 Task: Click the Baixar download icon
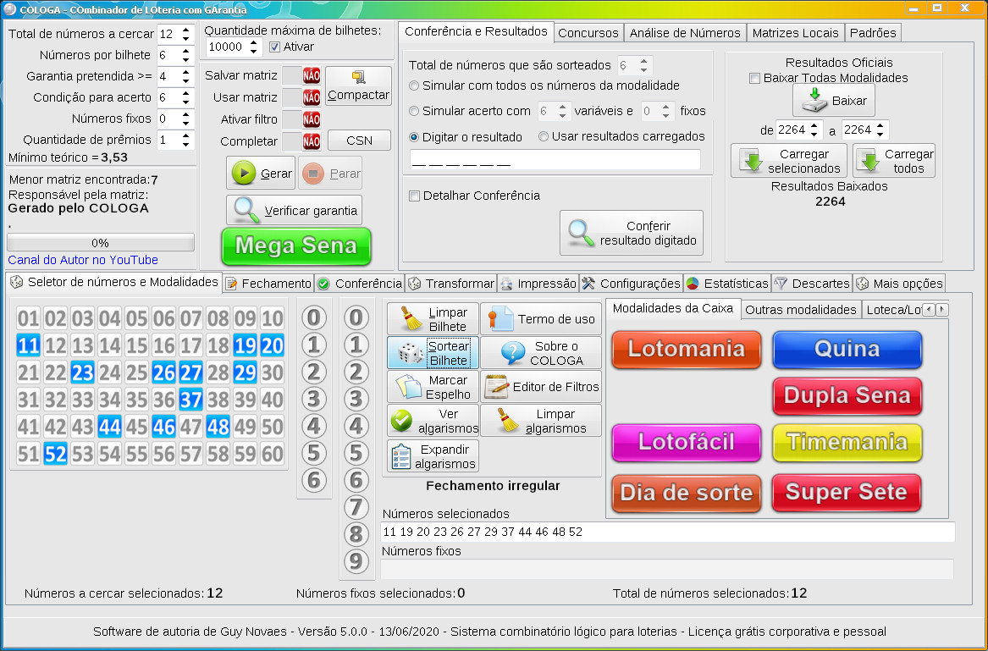click(x=814, y=100)
